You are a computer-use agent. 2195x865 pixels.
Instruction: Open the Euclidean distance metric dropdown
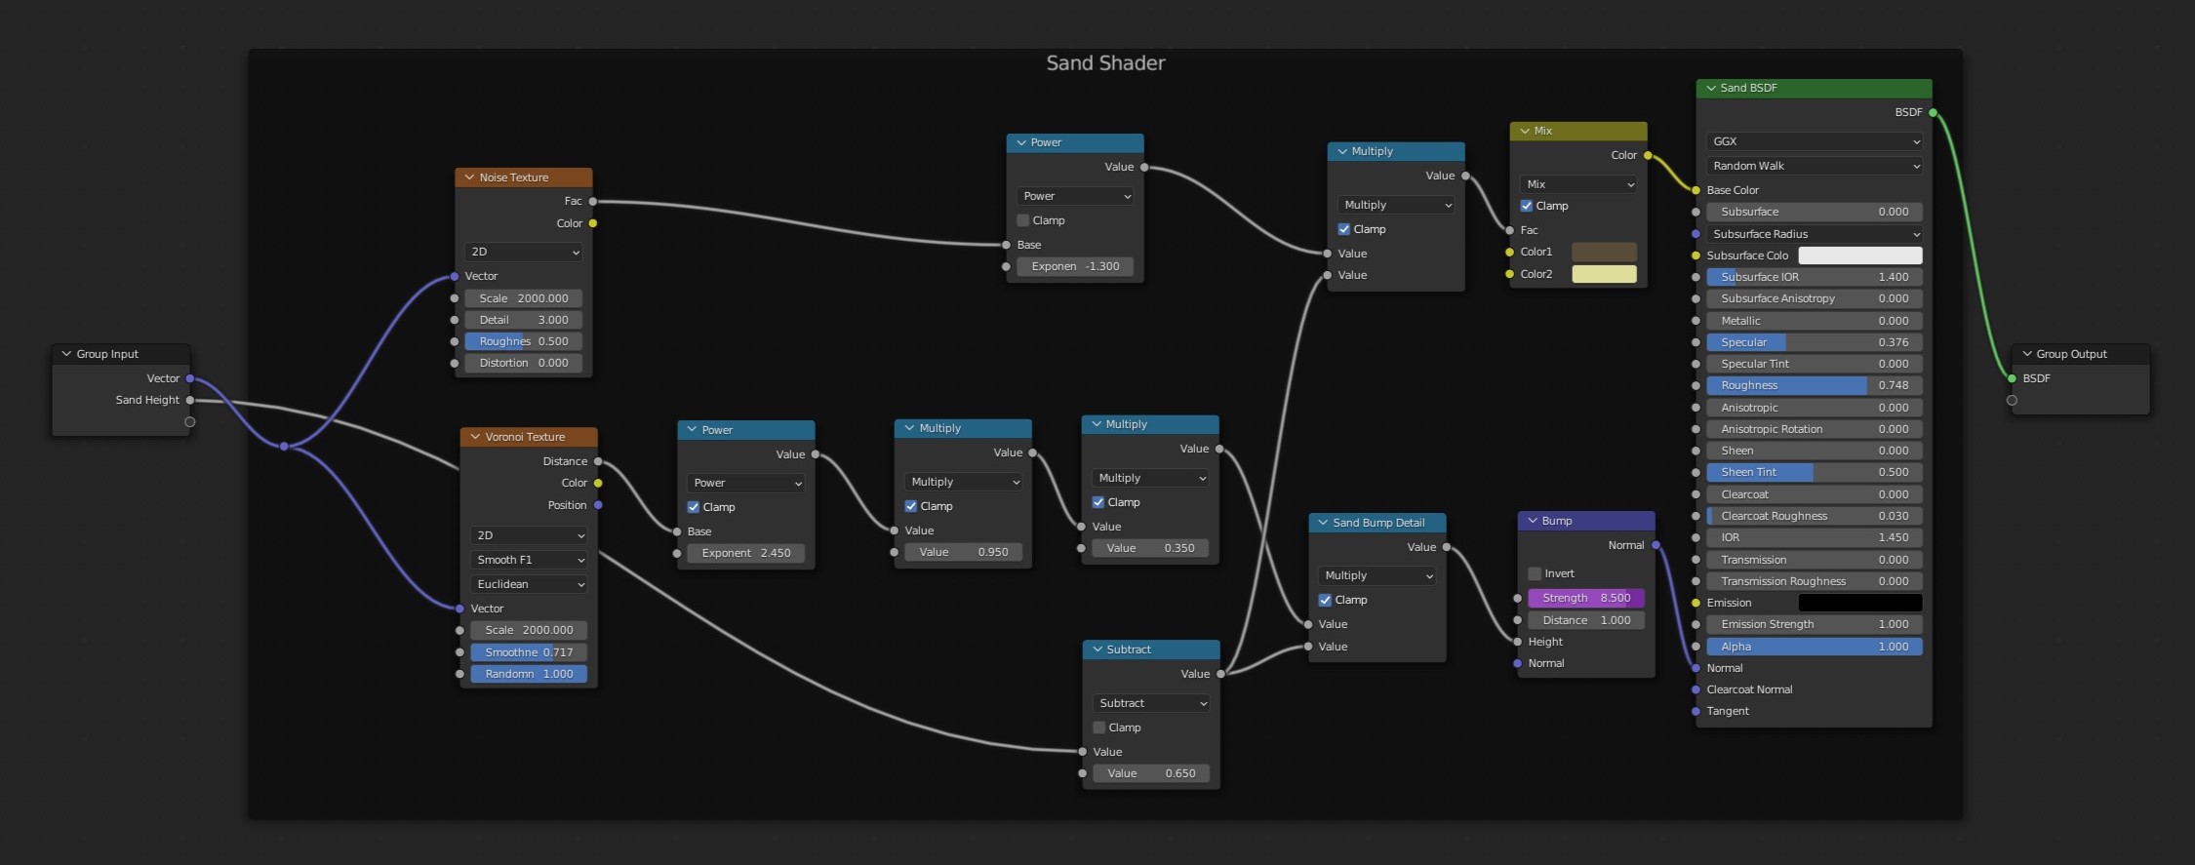(x=530, y=584)
